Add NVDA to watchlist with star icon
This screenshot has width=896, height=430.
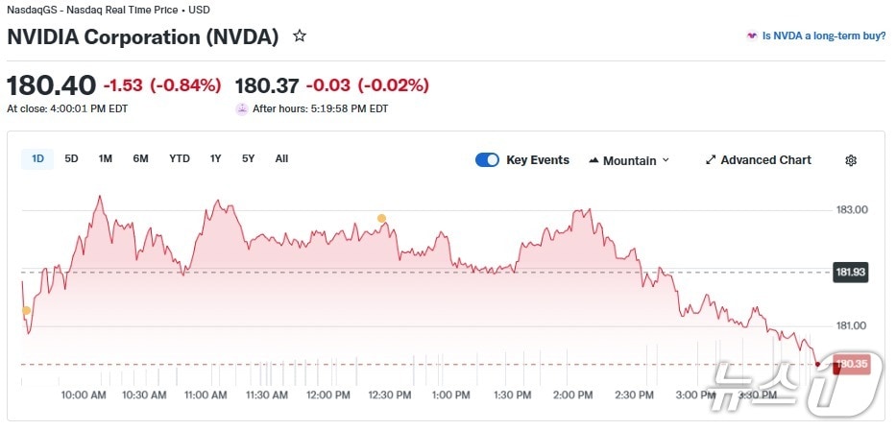[300, 36]
